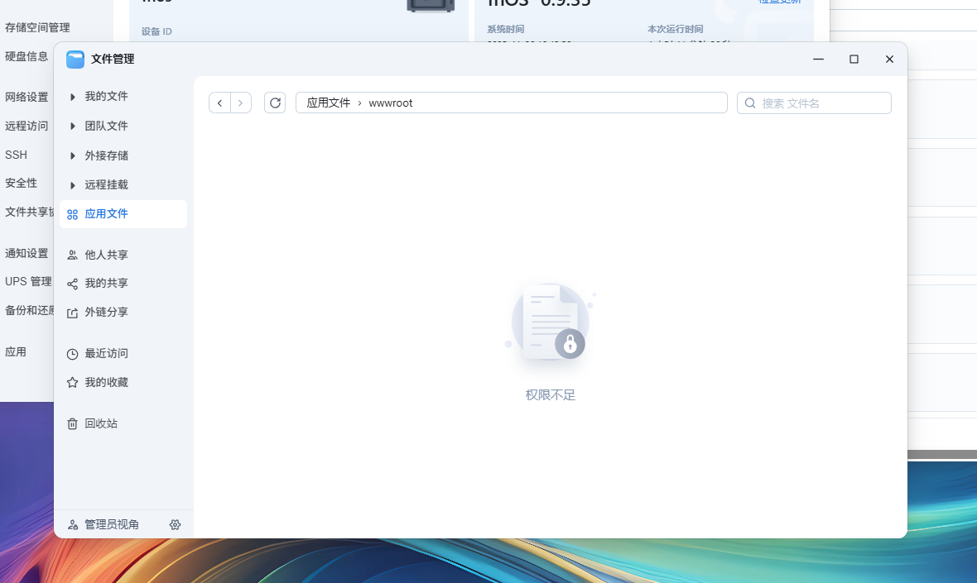Minimize the 文件管理 window
977x583 pixels.
(x=819, y=59)
